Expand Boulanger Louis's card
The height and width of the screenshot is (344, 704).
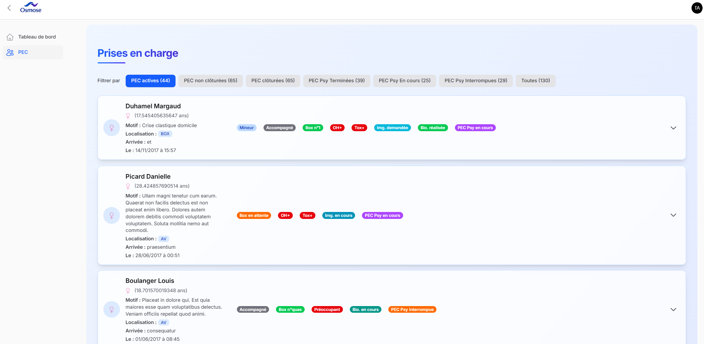(x=674, y=309)
